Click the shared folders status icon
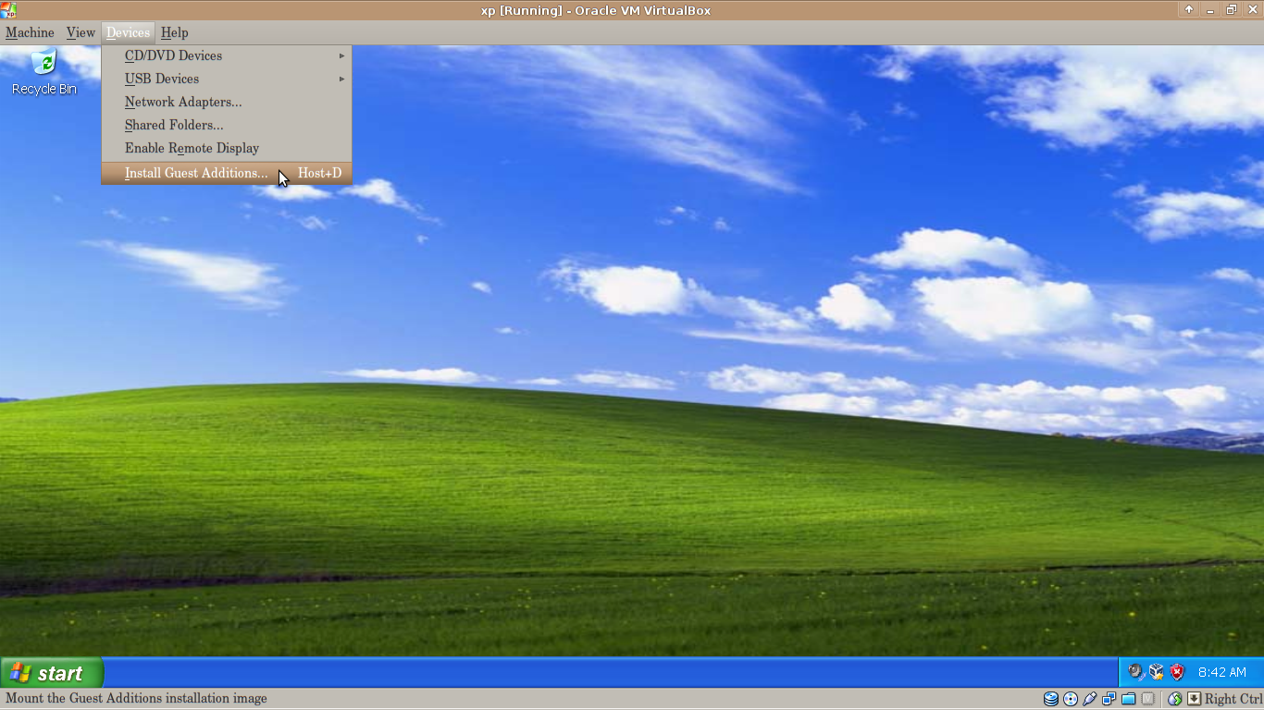Screen dimensions: 1264x710 [1129, 699]
